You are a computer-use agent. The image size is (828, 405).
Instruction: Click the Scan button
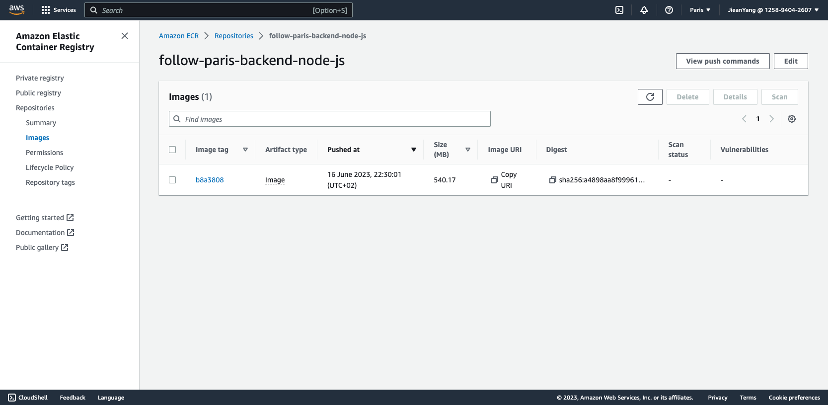(x=779, y=97)
